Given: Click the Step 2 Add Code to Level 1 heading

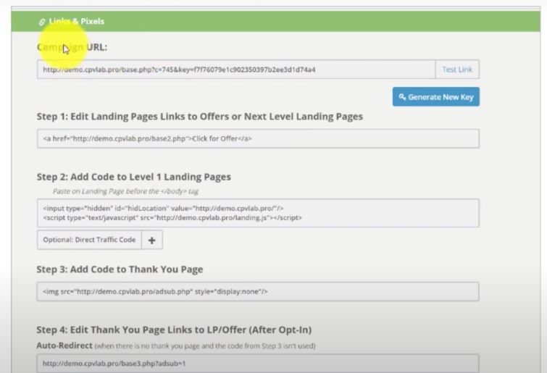Looking at the screenshot, I should point(133,177).
